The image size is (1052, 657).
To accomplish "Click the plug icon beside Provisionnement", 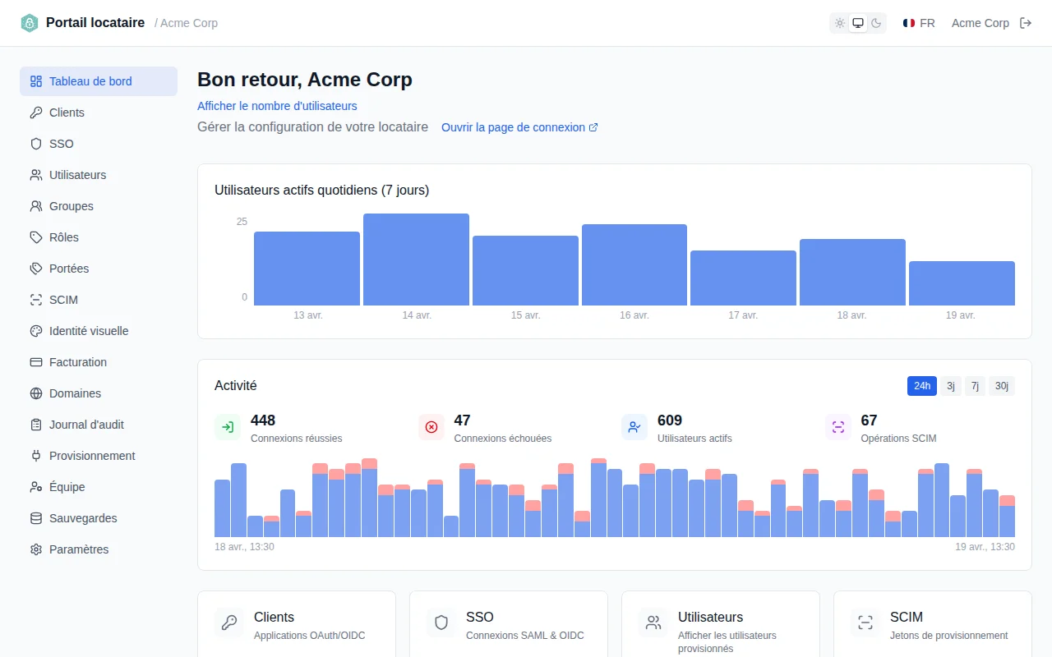I will tap(36, 456).
